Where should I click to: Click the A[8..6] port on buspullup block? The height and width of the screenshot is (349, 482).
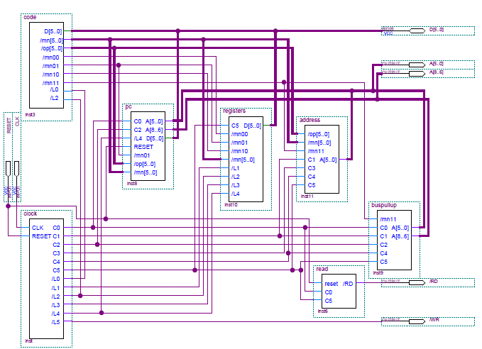click(400, 236)
